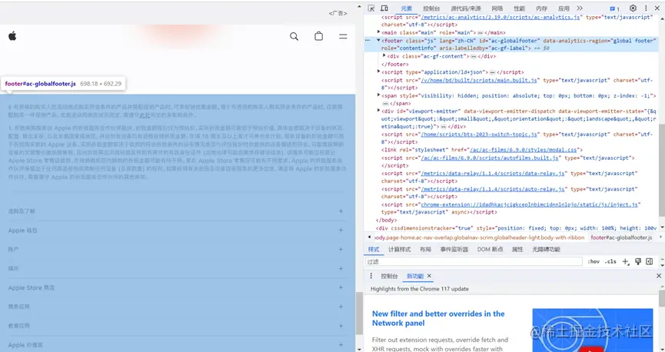Screen dimensions: 665x352
Task: Open the 源代码/来源 tab
Action: [466, 8]
